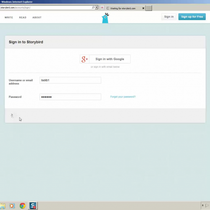Click the Sign in header button
210x210 pixels.
(x=169, y=17)
